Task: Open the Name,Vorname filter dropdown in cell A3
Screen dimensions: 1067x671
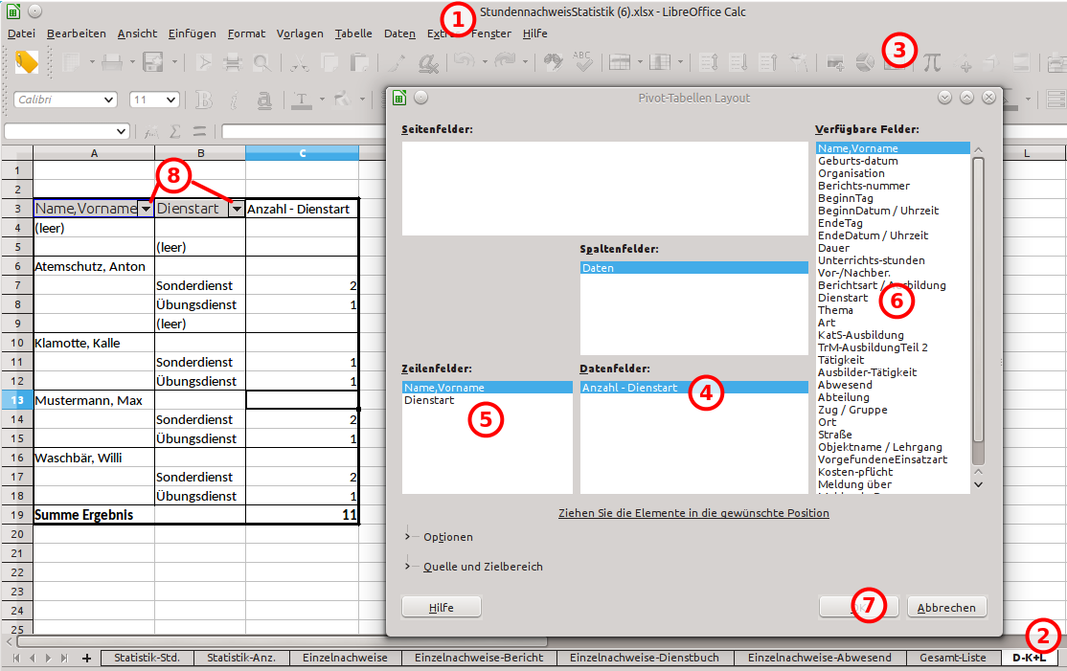Action: point(146,209)
